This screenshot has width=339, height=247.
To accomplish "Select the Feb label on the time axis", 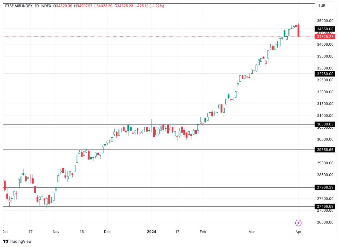I will (x=203, y=232).
